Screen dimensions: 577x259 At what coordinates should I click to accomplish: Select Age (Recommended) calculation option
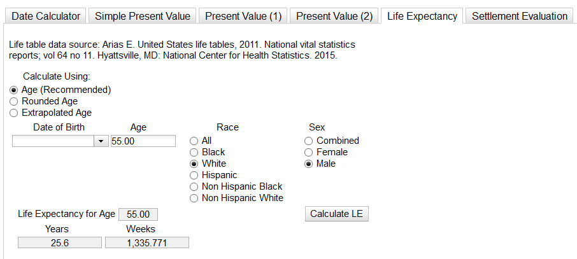(x=14, y=90)
